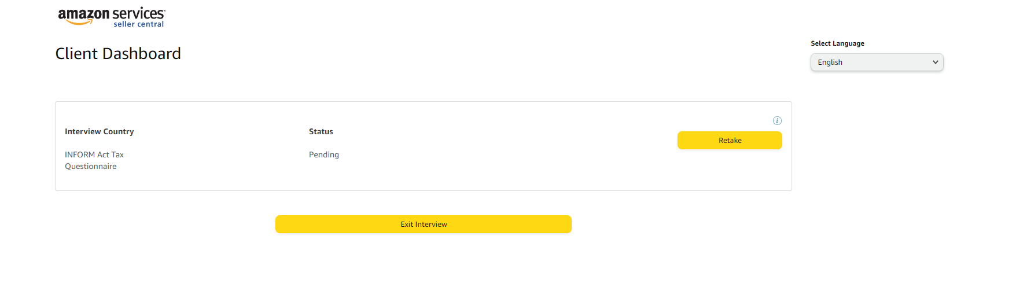The image size is (1027, 298).
Task: Click the Exit Interview button
Action: [424, 224]
